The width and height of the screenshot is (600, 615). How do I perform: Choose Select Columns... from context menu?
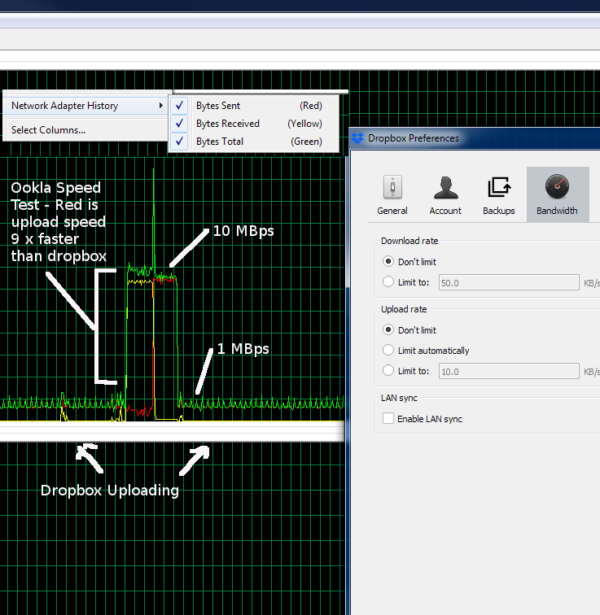(x=49, y=129)
